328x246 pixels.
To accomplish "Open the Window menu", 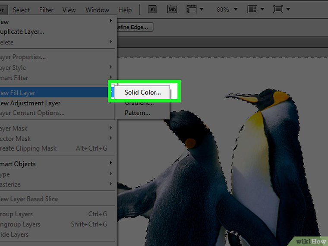I will tap(97, 9).
